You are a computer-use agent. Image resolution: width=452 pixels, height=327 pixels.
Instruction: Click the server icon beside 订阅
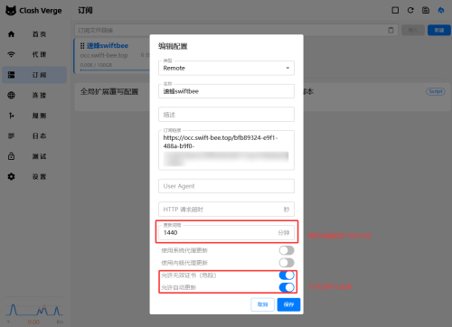click(x=11, y=75)
